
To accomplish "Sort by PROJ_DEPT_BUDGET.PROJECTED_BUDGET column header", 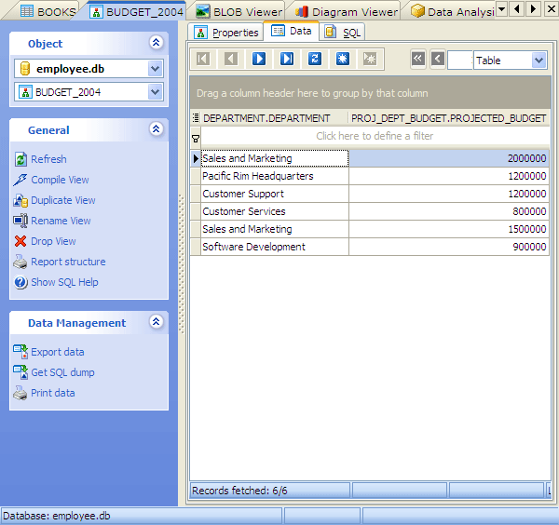I will click(x=448, y=118).
